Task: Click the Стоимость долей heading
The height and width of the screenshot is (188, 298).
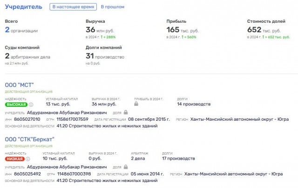Action: tap(266, 21)
